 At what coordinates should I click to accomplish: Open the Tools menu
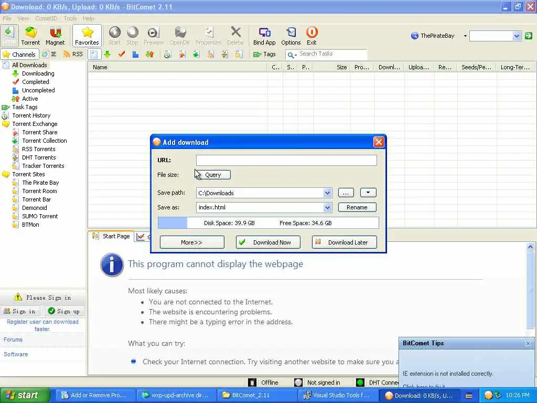coord(70,18)
